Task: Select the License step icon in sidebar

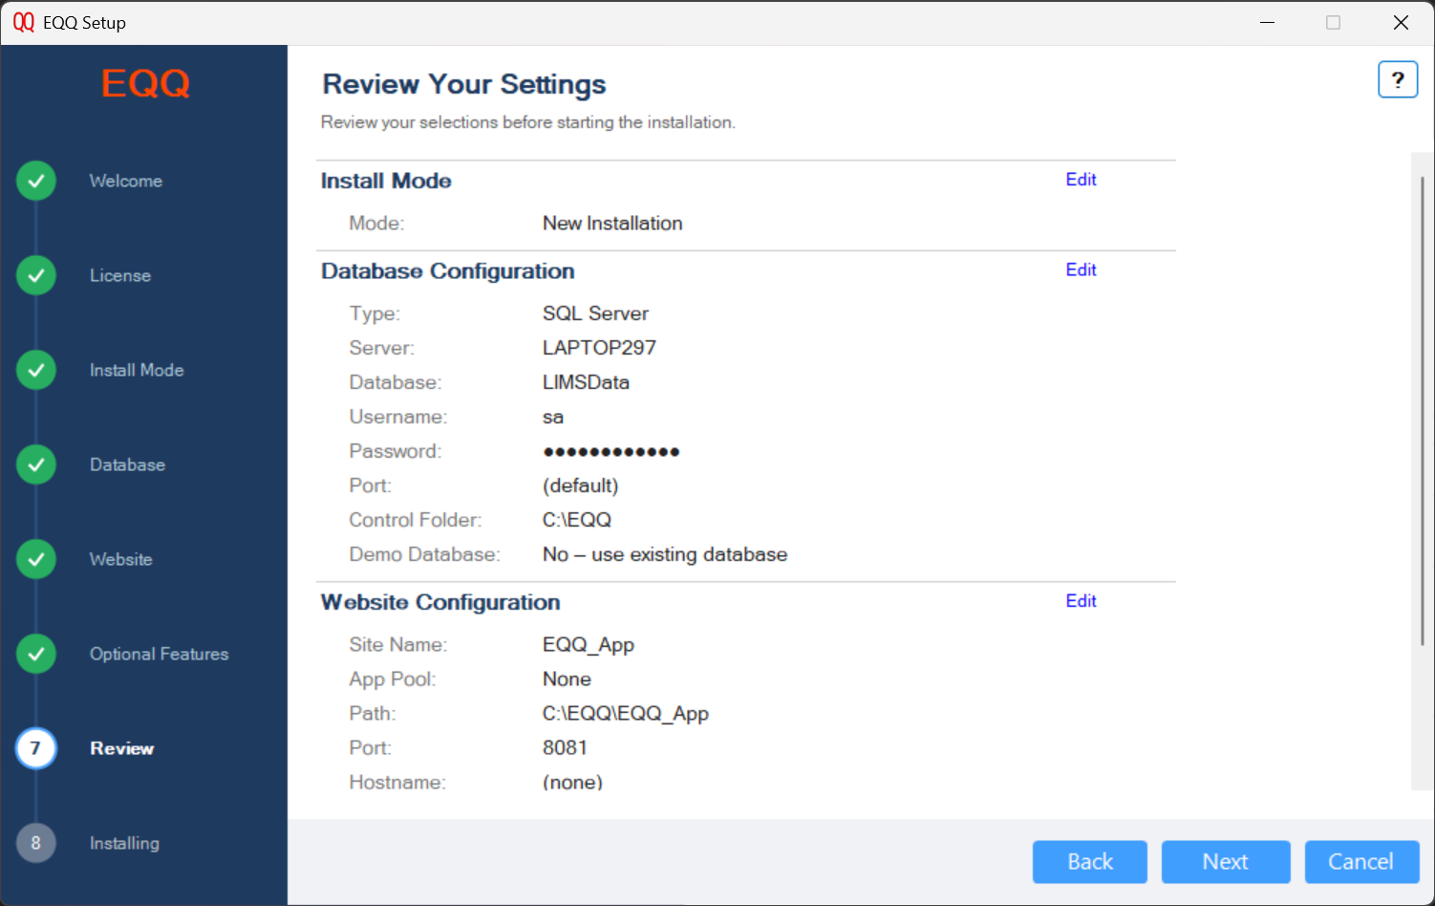Action: pyautogui.click(x=35, y=275)
